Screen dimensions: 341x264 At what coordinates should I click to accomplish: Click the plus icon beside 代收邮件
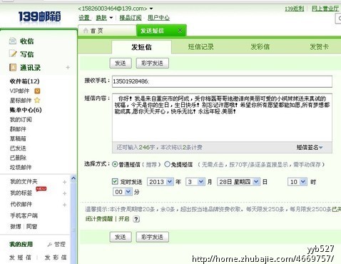pyautogui.click(x=64, y=205)
